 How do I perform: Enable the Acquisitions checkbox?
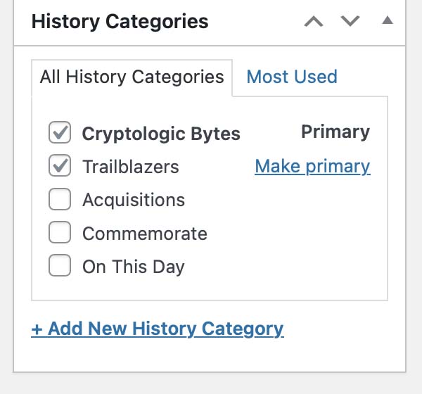[x=60, y=200]
